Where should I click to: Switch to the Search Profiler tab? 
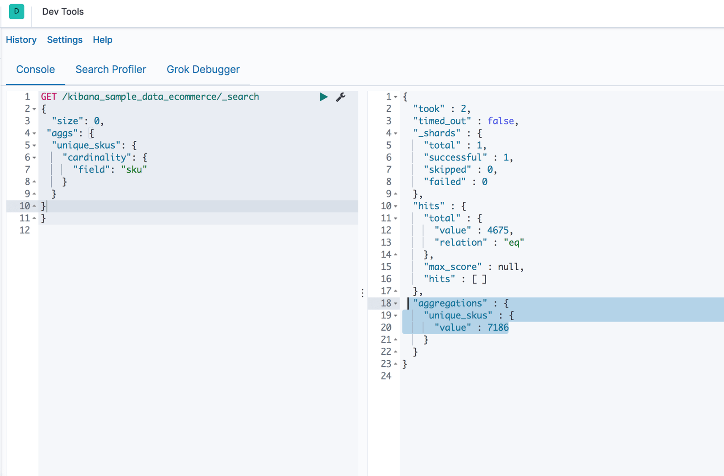(x=111, y=69)
